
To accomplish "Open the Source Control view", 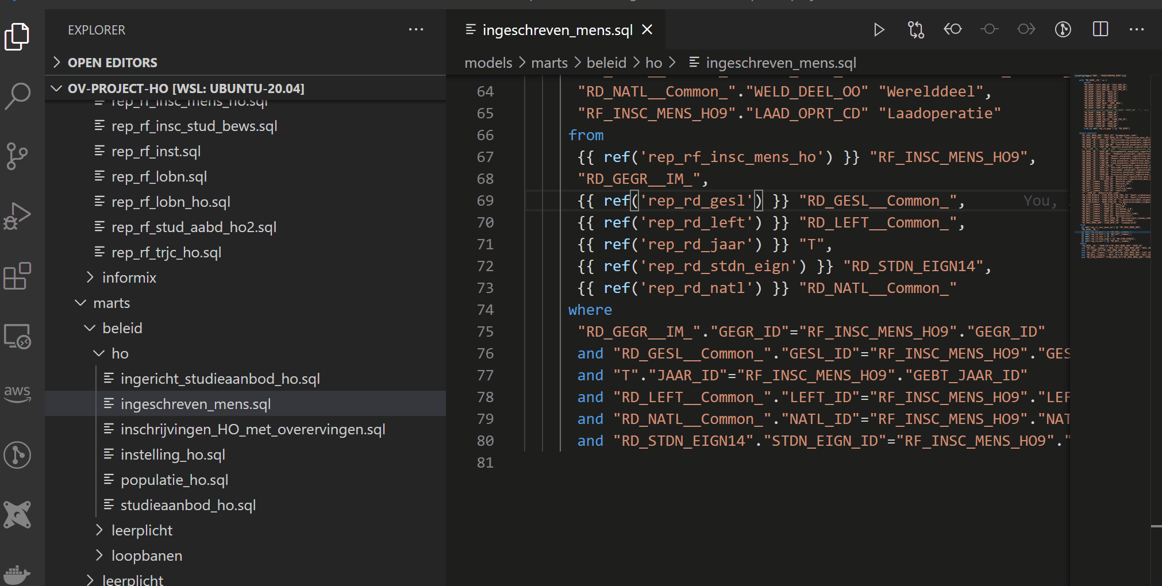I will (17, 156).
